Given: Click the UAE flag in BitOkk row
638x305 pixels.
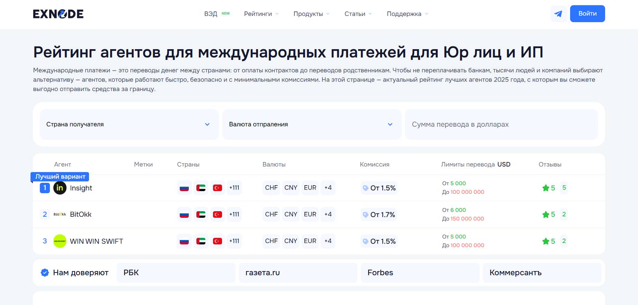Looking at the screenshot, I should pos(201,215).
